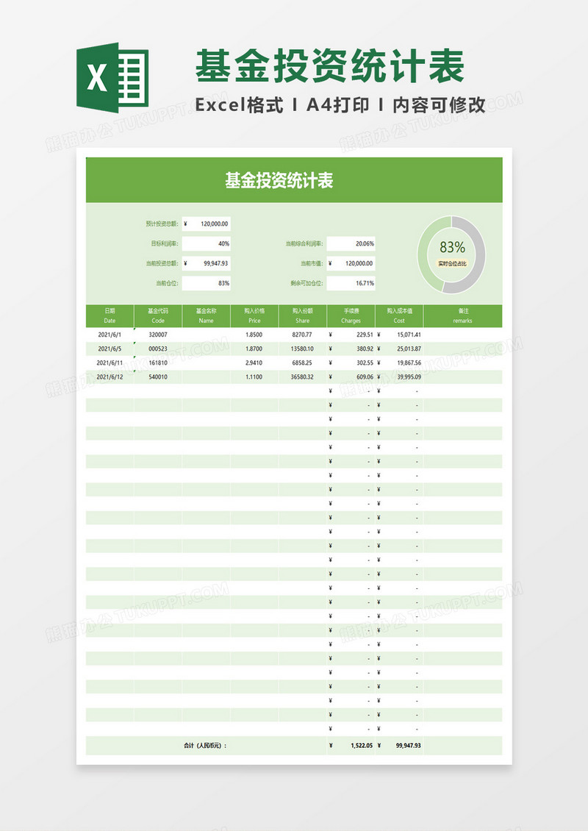588x831 pixels.
Task: Select share cell 6858.25
Action: pyautogui.click(x=303, y=363)
